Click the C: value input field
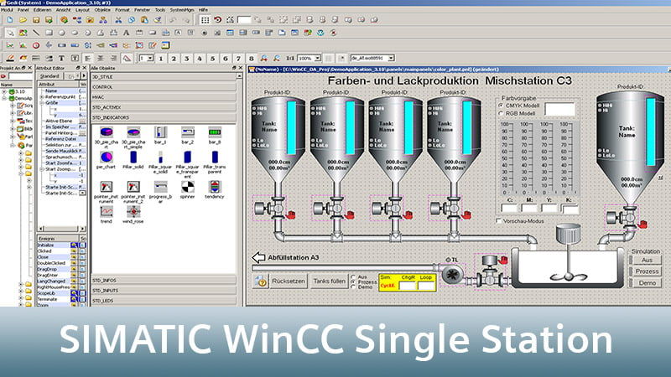Viewport: 671px width, 377px height. click(509, 208)
